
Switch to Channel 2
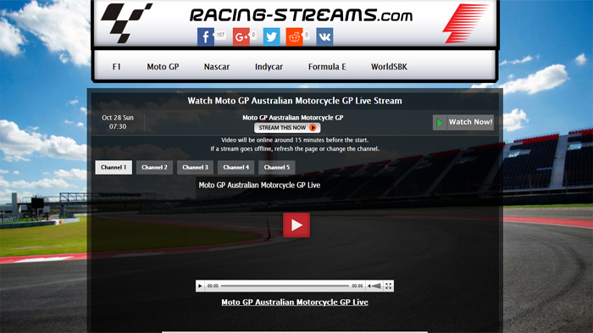tap(154, 167)
